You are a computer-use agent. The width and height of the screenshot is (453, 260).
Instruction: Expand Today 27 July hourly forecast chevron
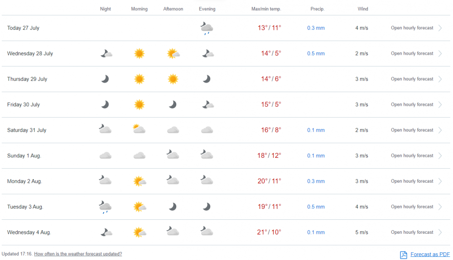(440, 28)
